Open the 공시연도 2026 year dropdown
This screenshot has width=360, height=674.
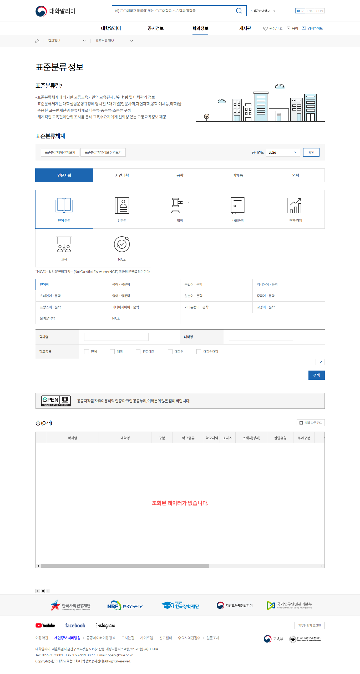pyautogui.click(x=283, y=152)
